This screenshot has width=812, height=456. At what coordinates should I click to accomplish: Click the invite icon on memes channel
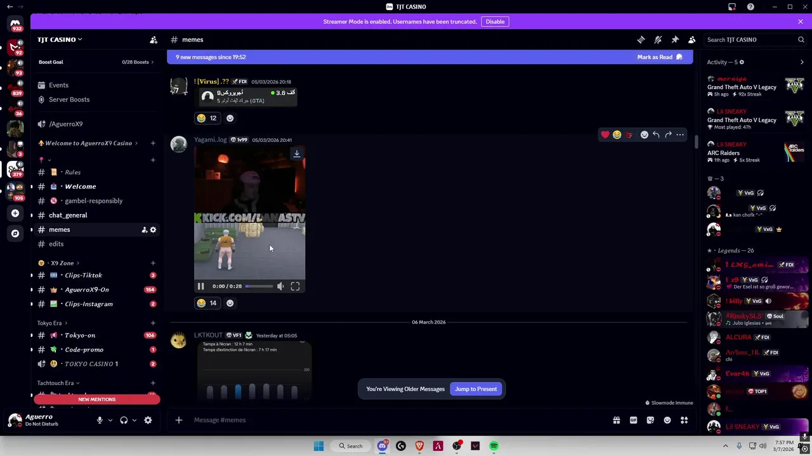(x=144, y=230)
